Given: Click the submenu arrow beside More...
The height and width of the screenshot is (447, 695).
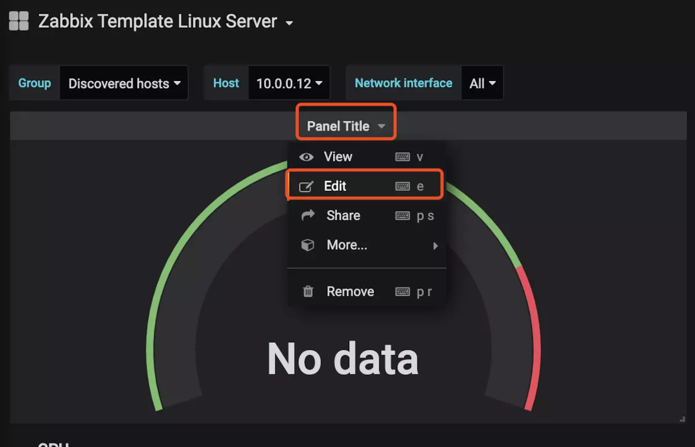Looking at the screenshot, I should (x=436, y=246).
